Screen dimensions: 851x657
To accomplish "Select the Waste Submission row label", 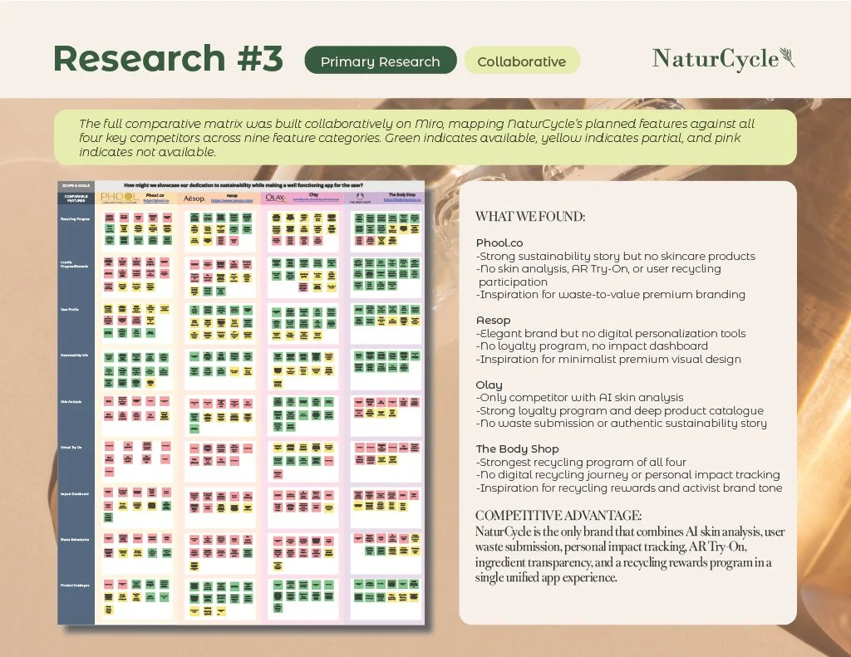I will [75, 539].
